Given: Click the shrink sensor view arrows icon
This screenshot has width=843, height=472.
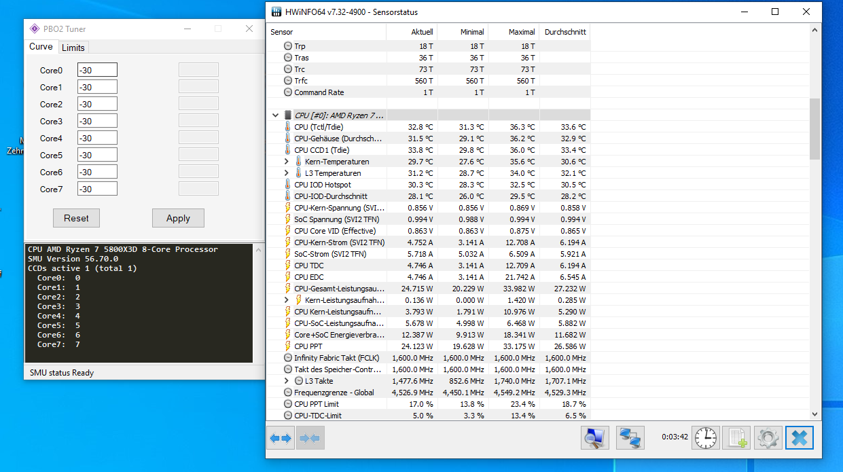Looking at the screenshot, I should [x=310, y=438].
